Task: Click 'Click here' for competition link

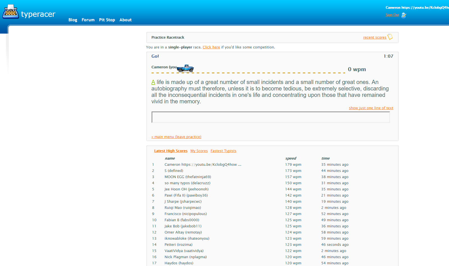Action: pyautogui.click(x=211, y=47)
